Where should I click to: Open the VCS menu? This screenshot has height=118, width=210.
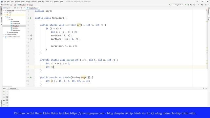(x=51, y=2)
